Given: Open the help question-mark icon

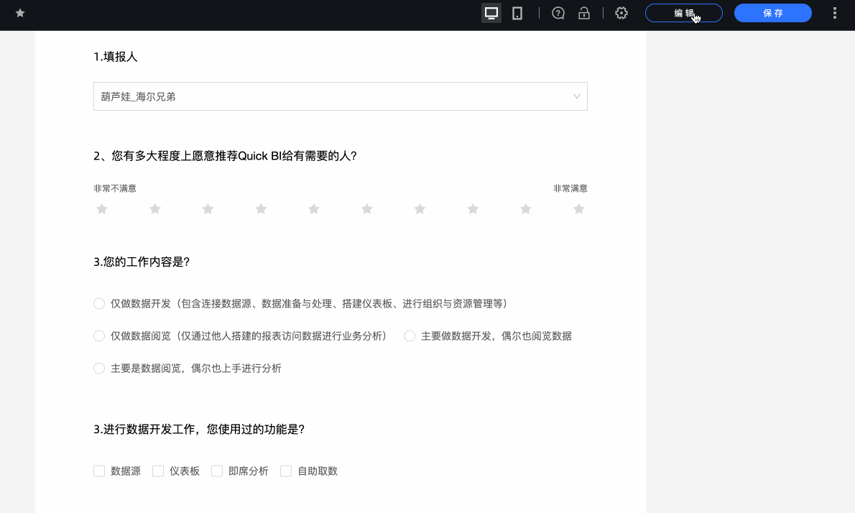Looking at the screenshot, I should pos(558,12).
